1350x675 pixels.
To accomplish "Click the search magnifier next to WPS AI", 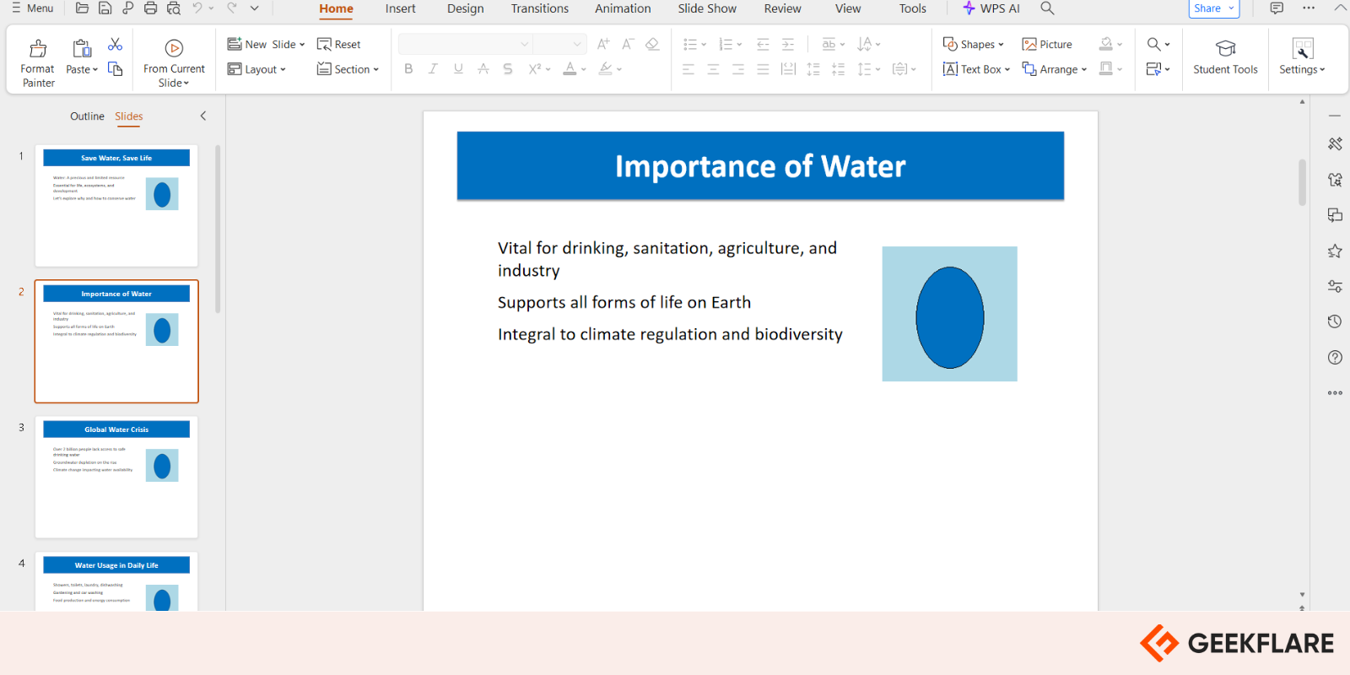I will tap(1047, 8).
